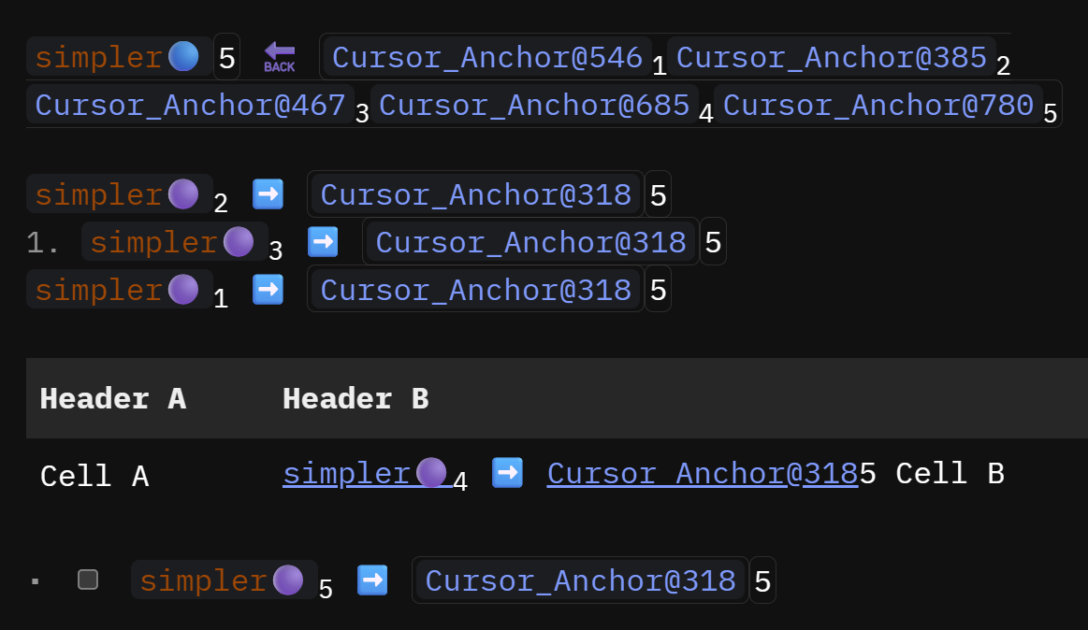Toggle the checkbox in the bottom list item

[88, 580]
